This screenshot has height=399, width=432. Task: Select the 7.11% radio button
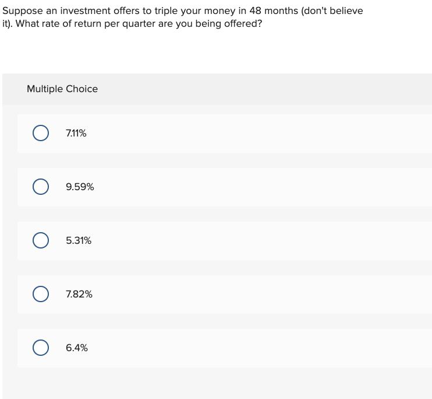[41, 133]
